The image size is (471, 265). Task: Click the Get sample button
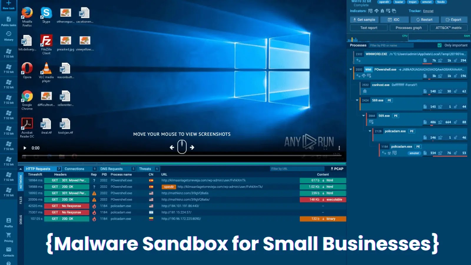coord(364,19)
